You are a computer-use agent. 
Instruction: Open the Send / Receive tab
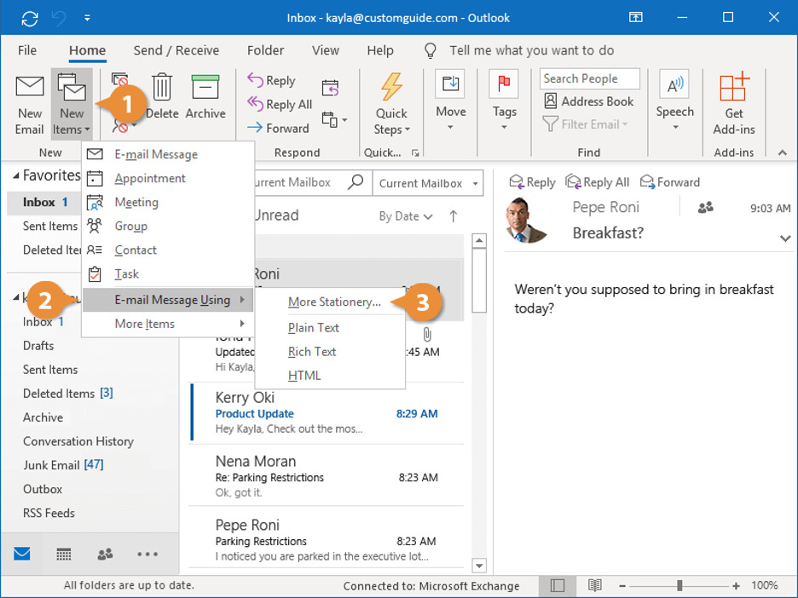click(x=176, y=50)
